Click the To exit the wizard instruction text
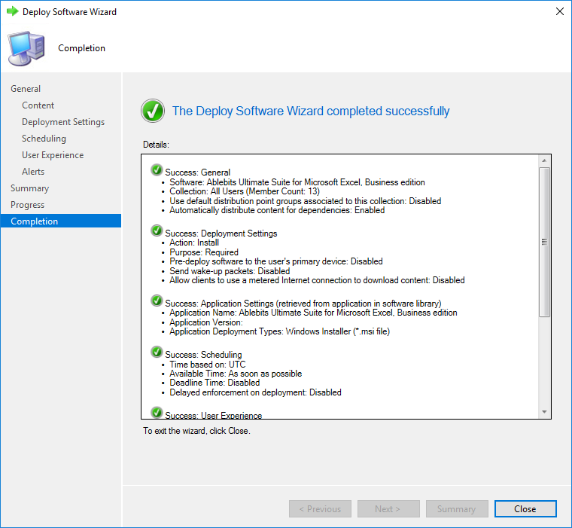This screenshot has width=572, height=528. click(x=196, y=431)
